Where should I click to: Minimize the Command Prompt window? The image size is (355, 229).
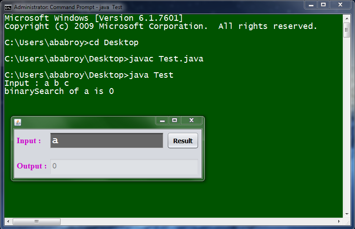pyautogui.click(x=311, y=5)
